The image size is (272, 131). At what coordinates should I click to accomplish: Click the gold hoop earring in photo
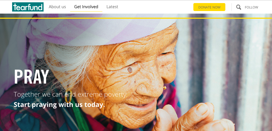[x=68, y=97]
